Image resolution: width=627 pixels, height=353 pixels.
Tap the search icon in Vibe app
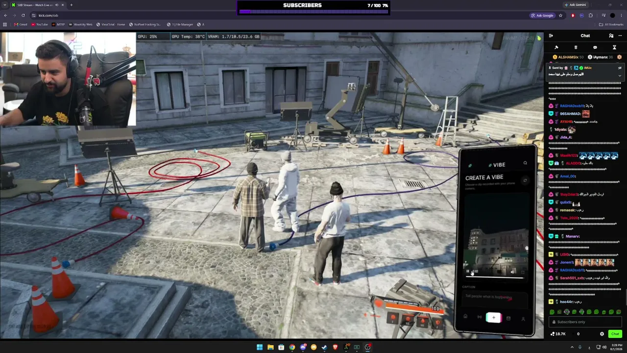pyautogui.click(x=525, y=163)
